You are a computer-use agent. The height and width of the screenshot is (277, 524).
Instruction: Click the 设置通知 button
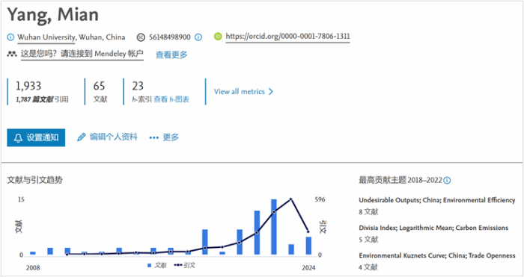pos(36,137)
